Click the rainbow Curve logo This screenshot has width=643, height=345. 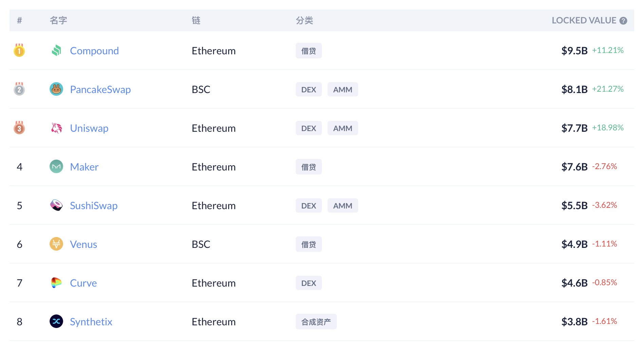[56, 283]
